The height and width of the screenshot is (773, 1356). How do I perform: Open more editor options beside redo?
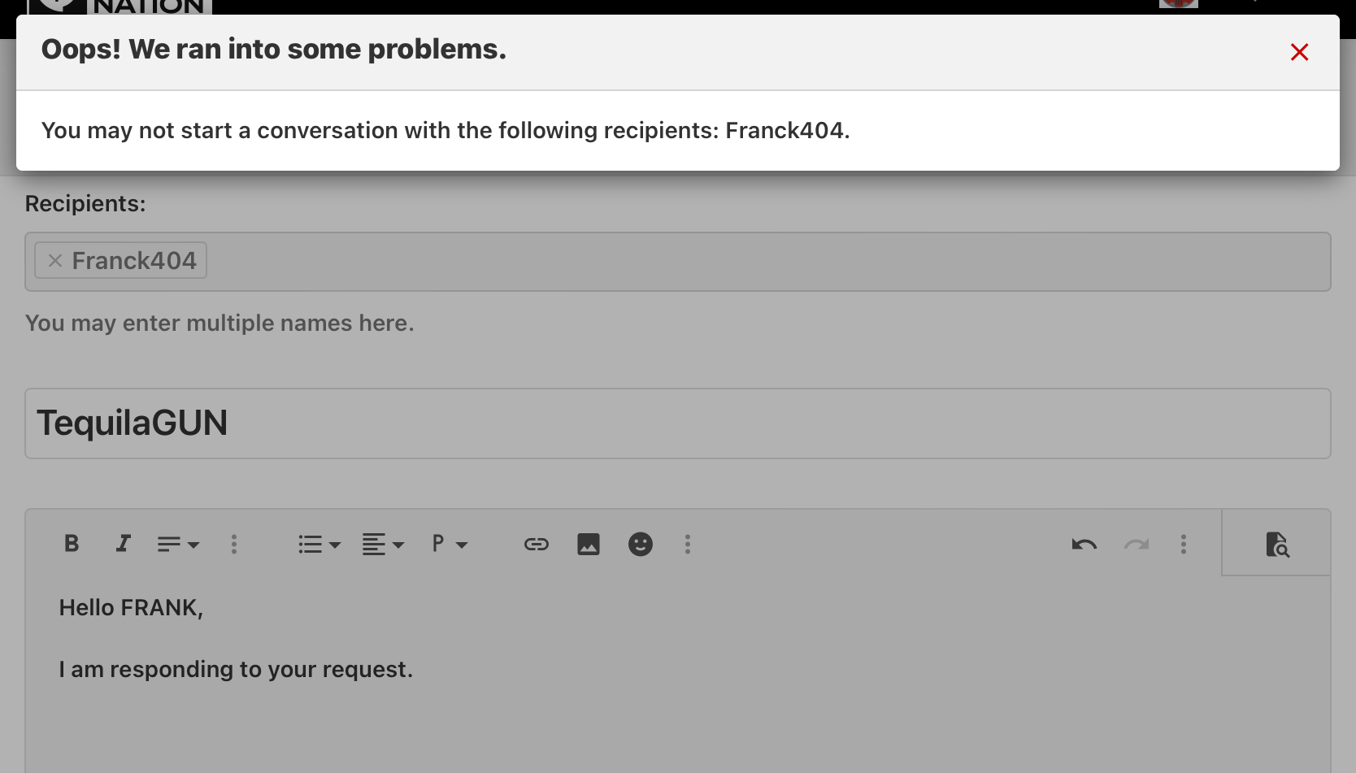[1184, 544]
